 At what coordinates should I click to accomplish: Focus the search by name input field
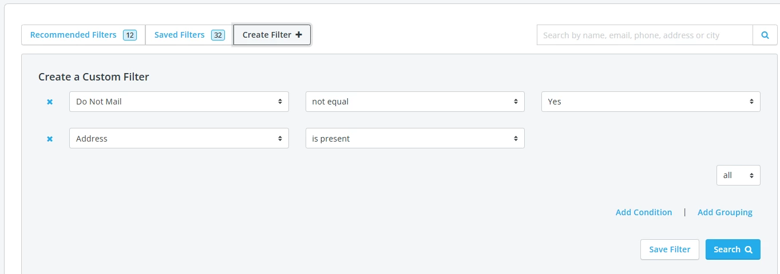point(644,35)
